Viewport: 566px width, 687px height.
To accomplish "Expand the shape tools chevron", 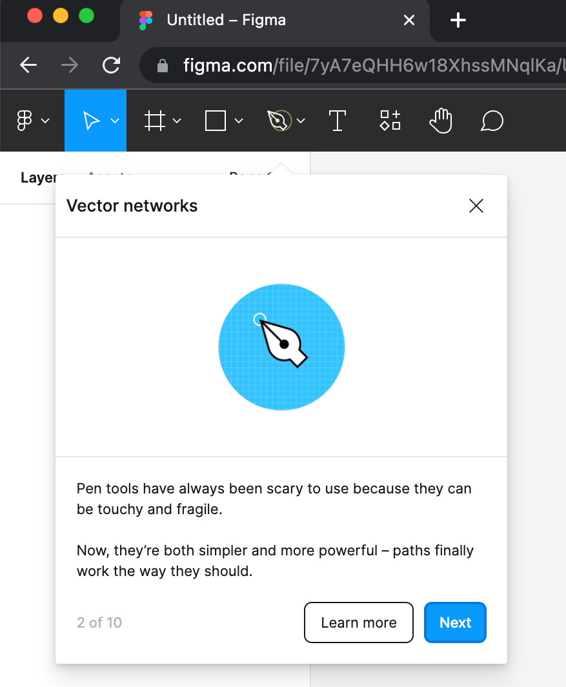I will (239, 121).
